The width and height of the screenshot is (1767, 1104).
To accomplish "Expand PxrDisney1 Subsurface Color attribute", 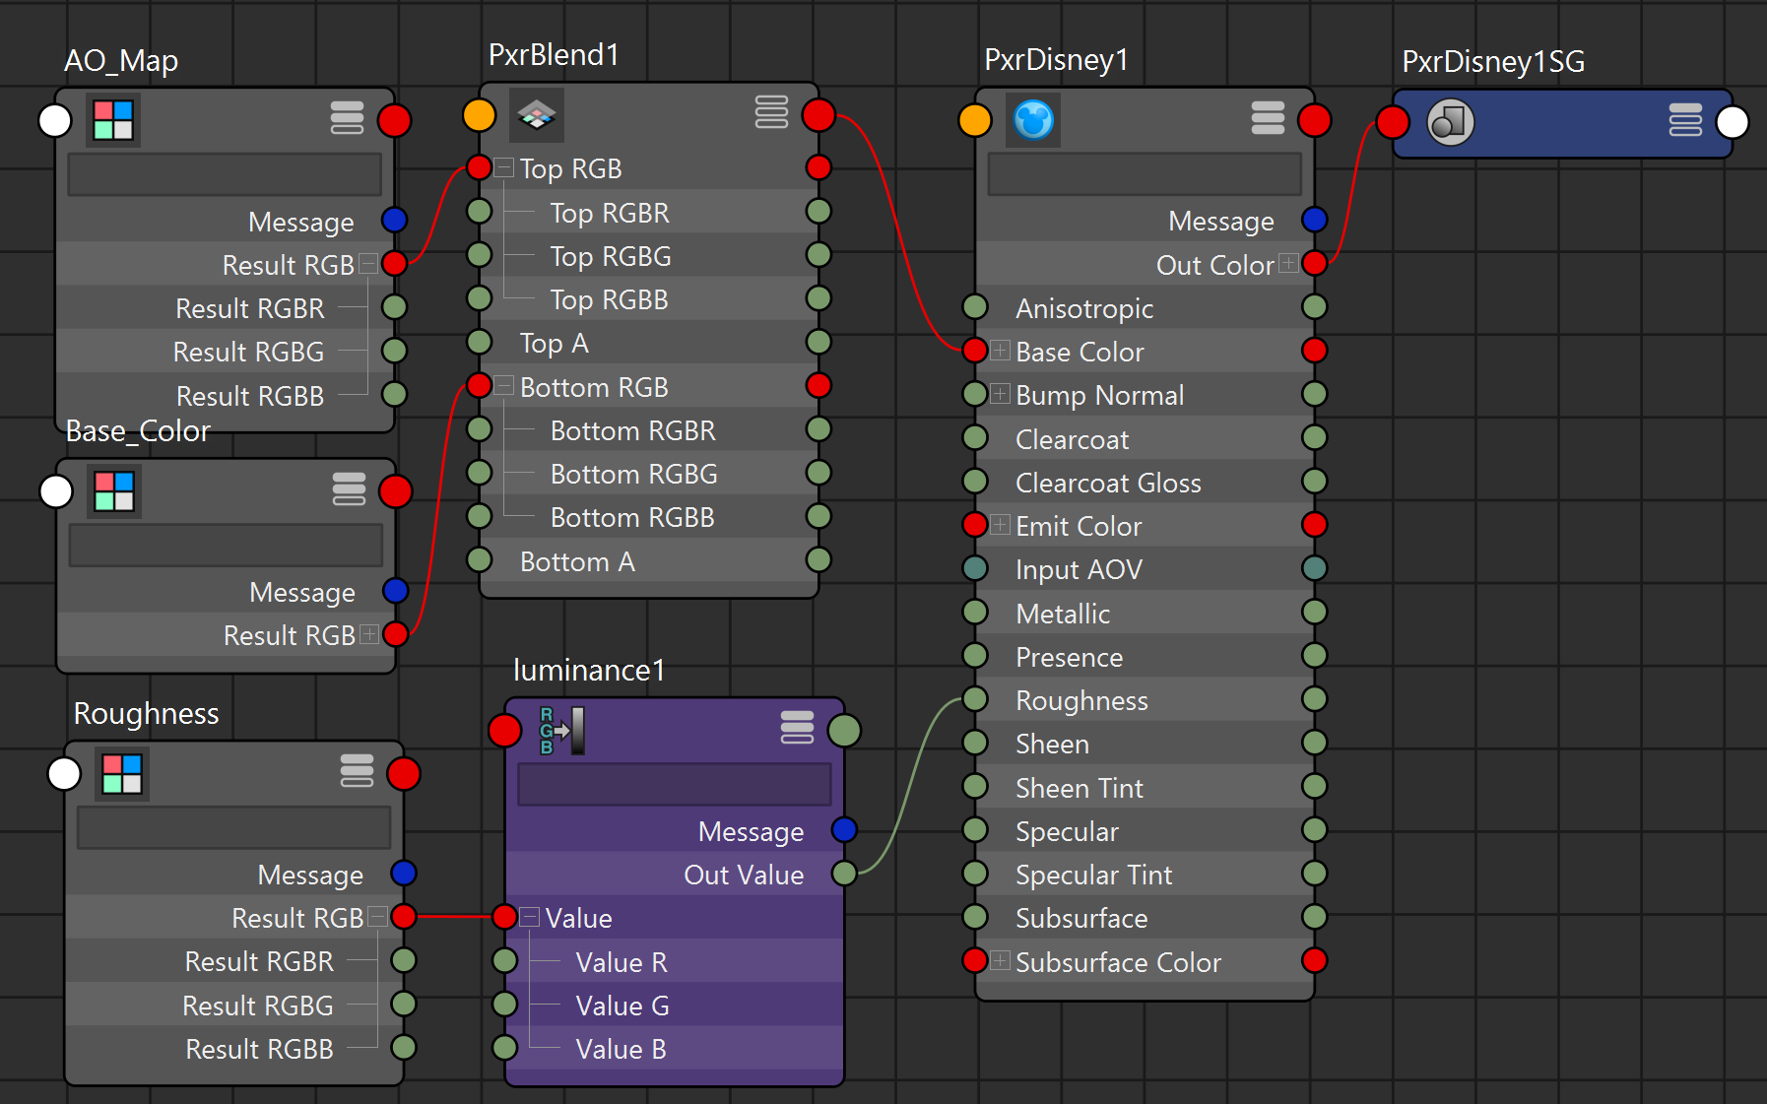I will point(1001,961).
